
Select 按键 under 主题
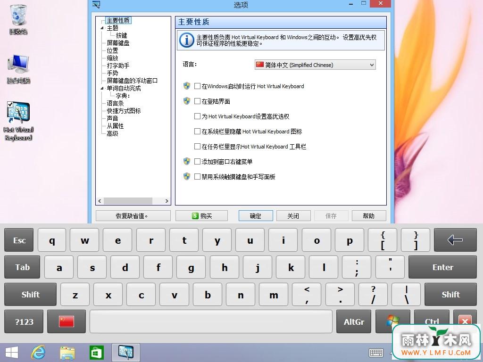[x=121, y=36]
